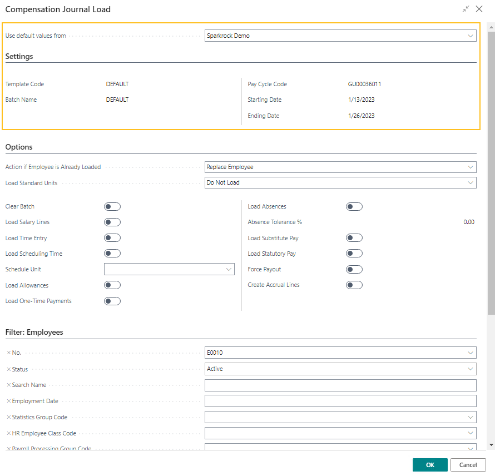Clear the Statistics Group Code filter icon
The height and width of the screenshot is (476, 495).
[x=7, y=417]
